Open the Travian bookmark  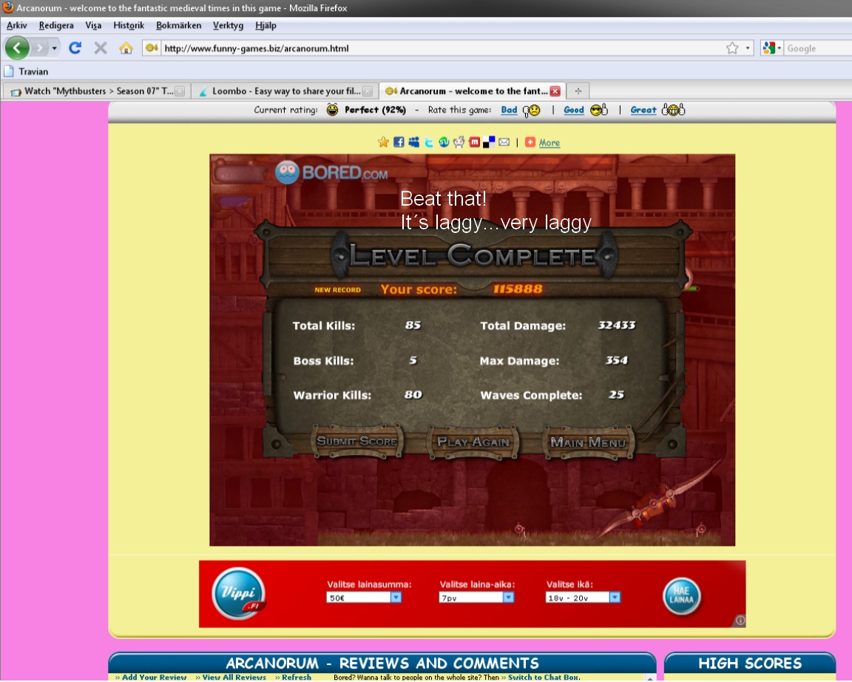[27, 72]
